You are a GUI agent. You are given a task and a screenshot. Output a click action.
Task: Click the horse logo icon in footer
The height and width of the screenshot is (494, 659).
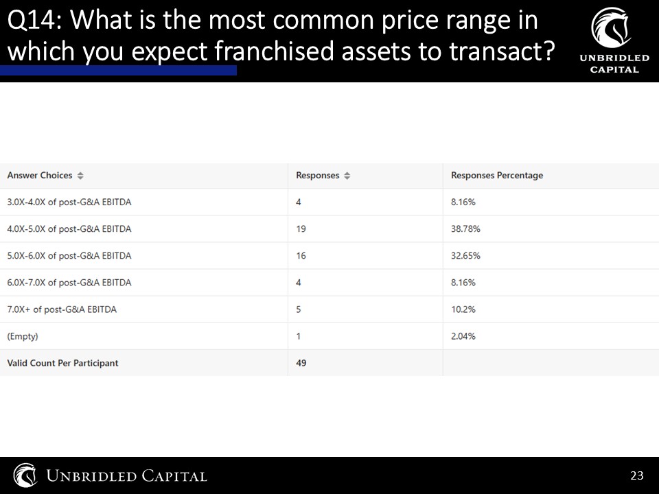[25, 475]
